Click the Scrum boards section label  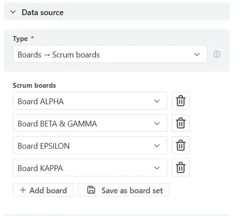pyautogui.click(x=34, y=85)
